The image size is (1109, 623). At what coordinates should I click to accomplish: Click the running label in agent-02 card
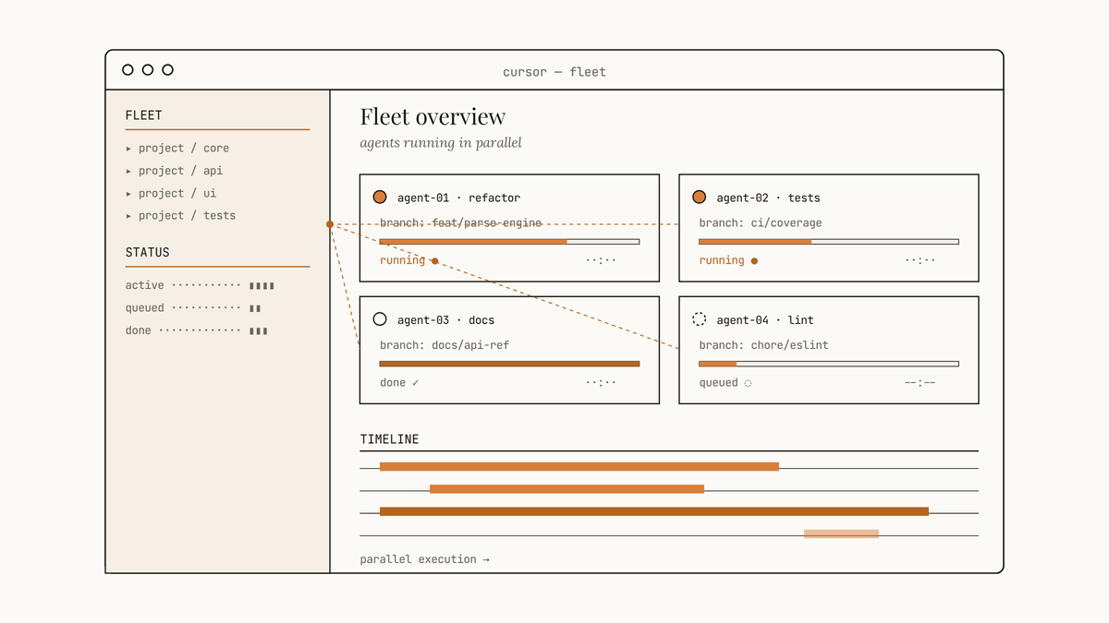click(722, 261)
